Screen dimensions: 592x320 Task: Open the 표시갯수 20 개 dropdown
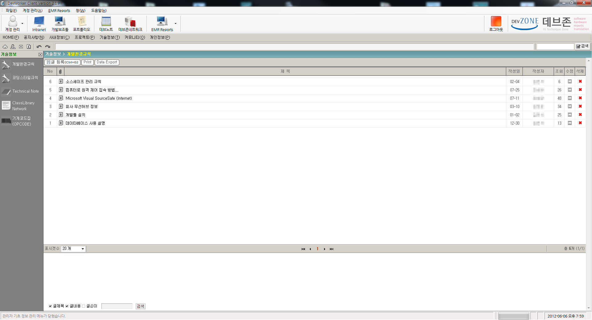[x=73, y=249]
